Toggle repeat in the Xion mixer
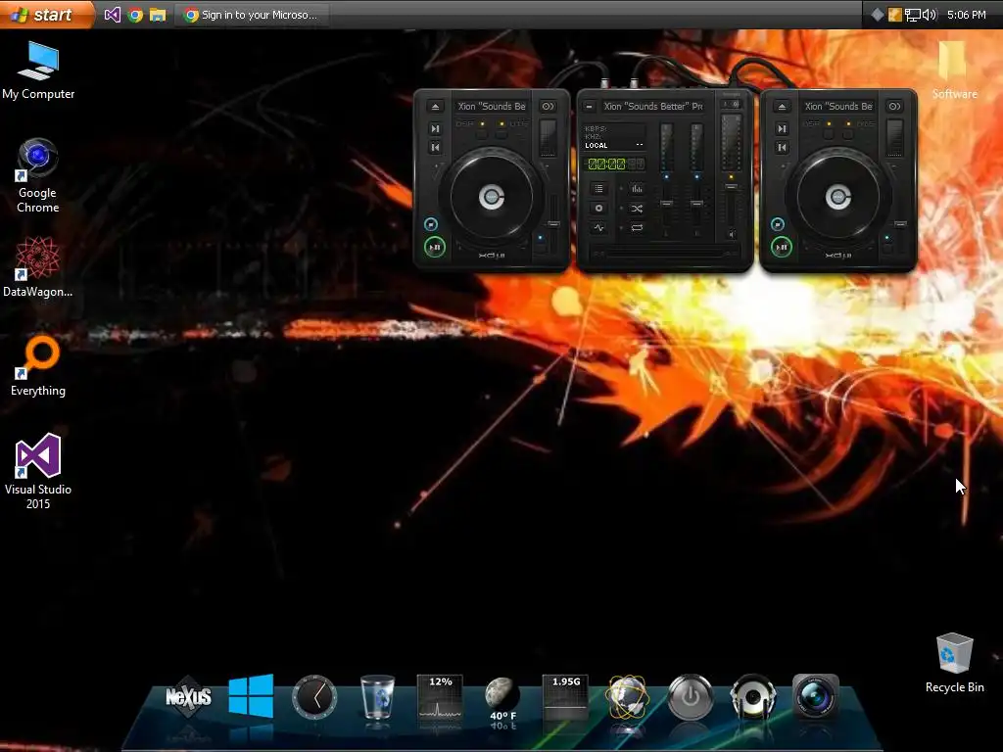The image size is (1003, 752). [637, 227]
